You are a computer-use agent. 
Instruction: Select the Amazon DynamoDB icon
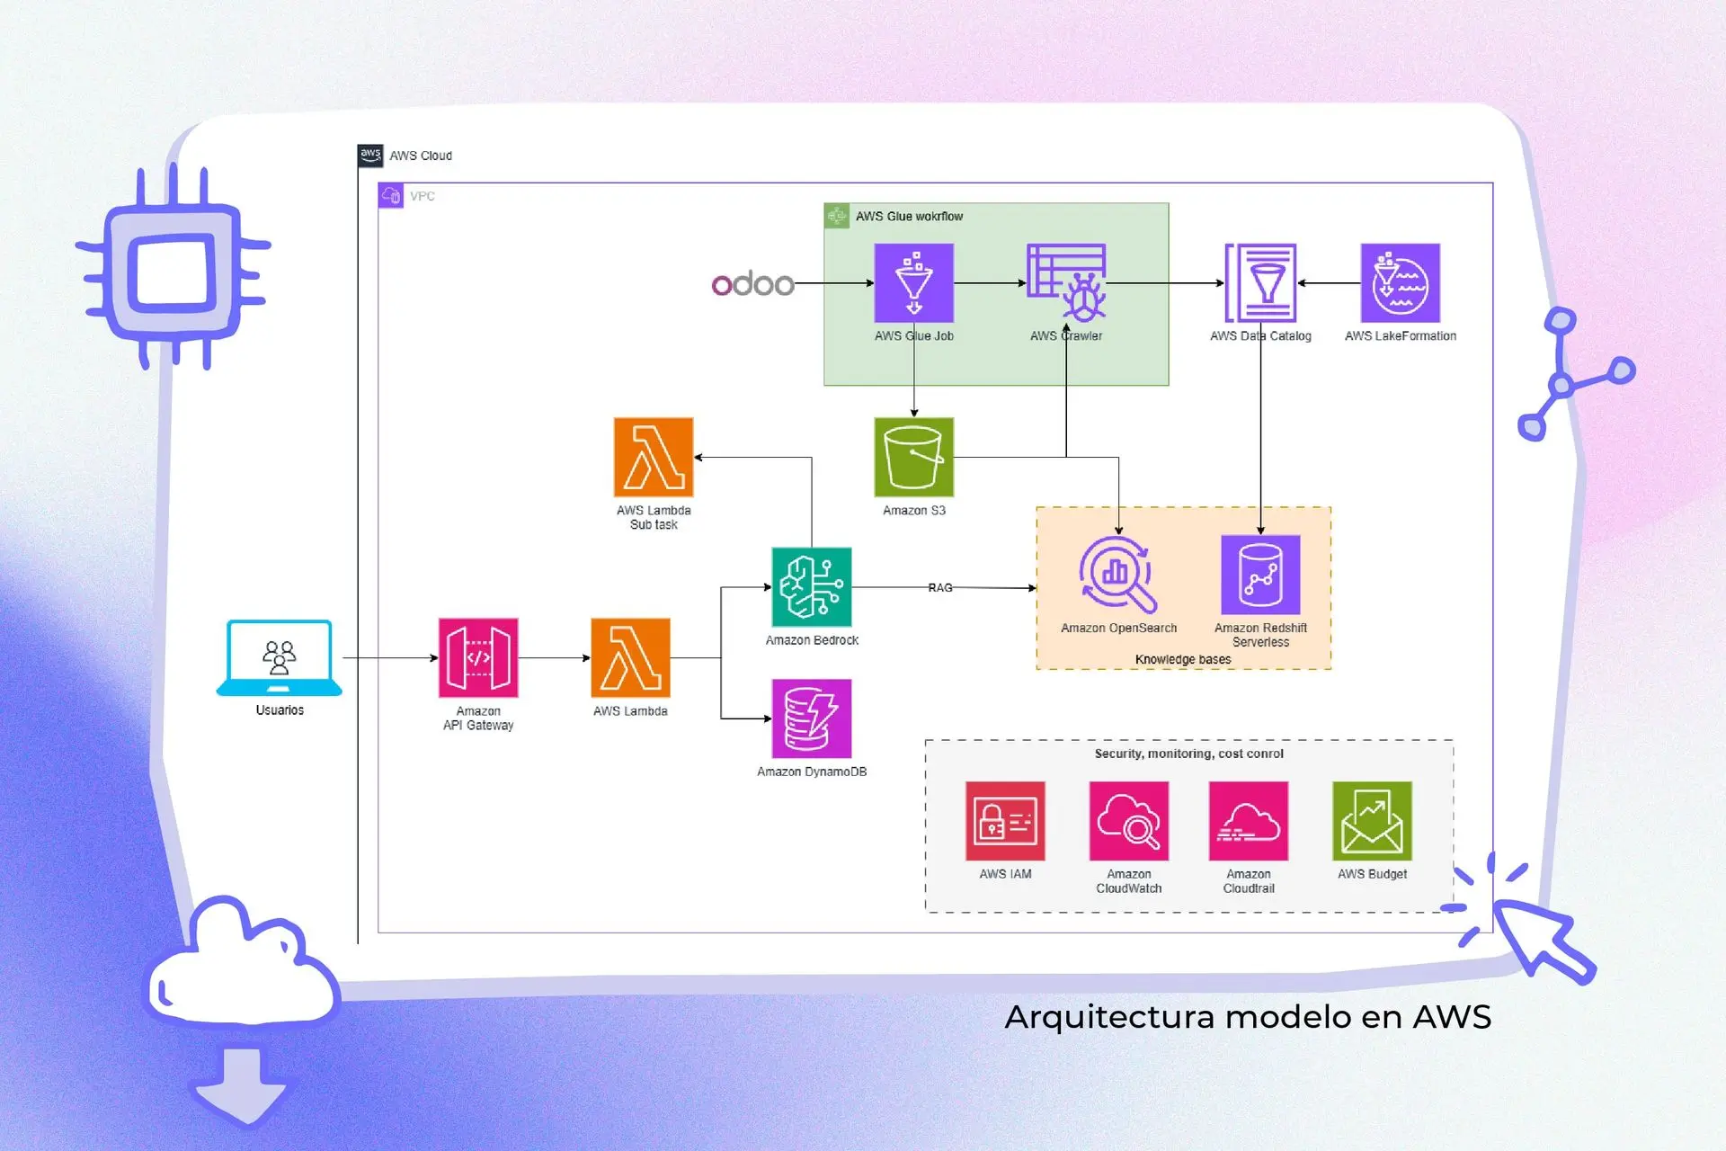[812, 718]
